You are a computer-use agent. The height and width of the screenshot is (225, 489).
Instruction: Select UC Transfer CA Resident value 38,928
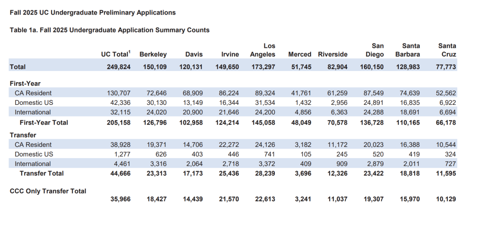120,145
